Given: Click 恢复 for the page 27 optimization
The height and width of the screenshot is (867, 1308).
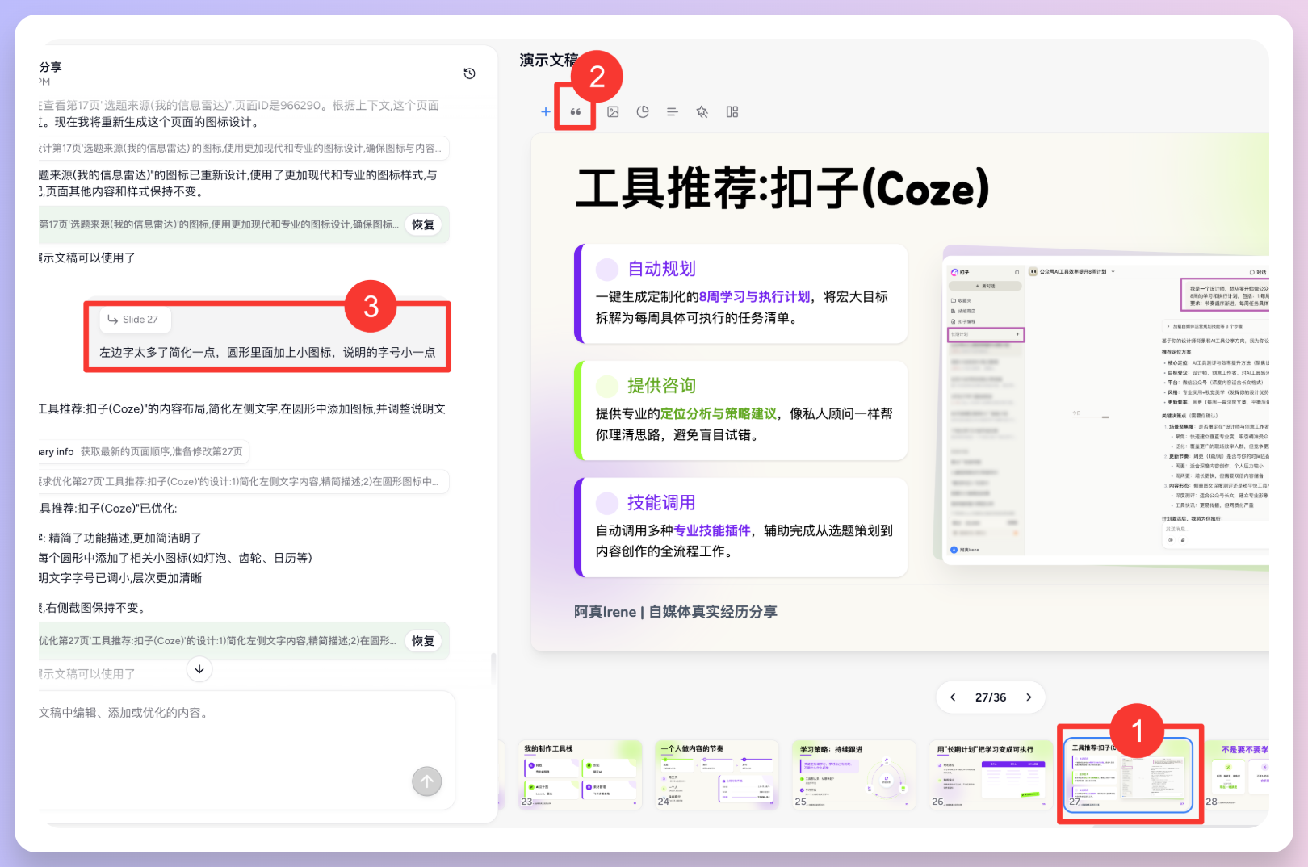Looking at the screenshot, I should click(x=422, y=640).
